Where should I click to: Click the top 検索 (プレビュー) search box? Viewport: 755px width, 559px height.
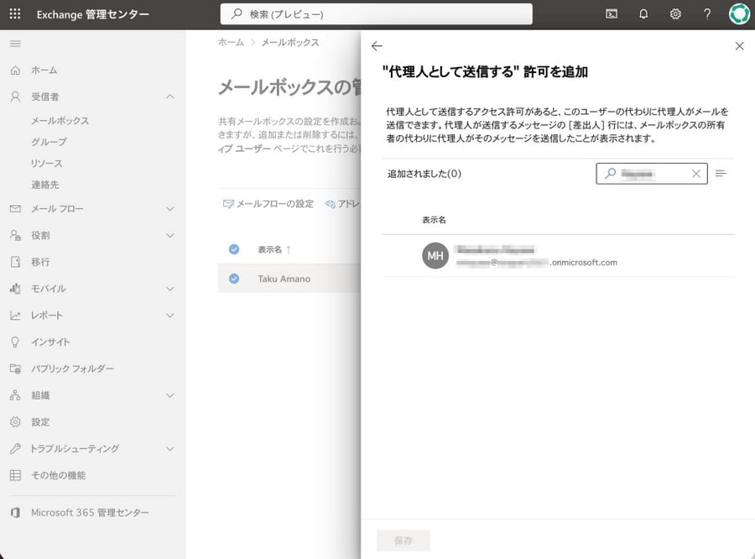pos(376,14)
